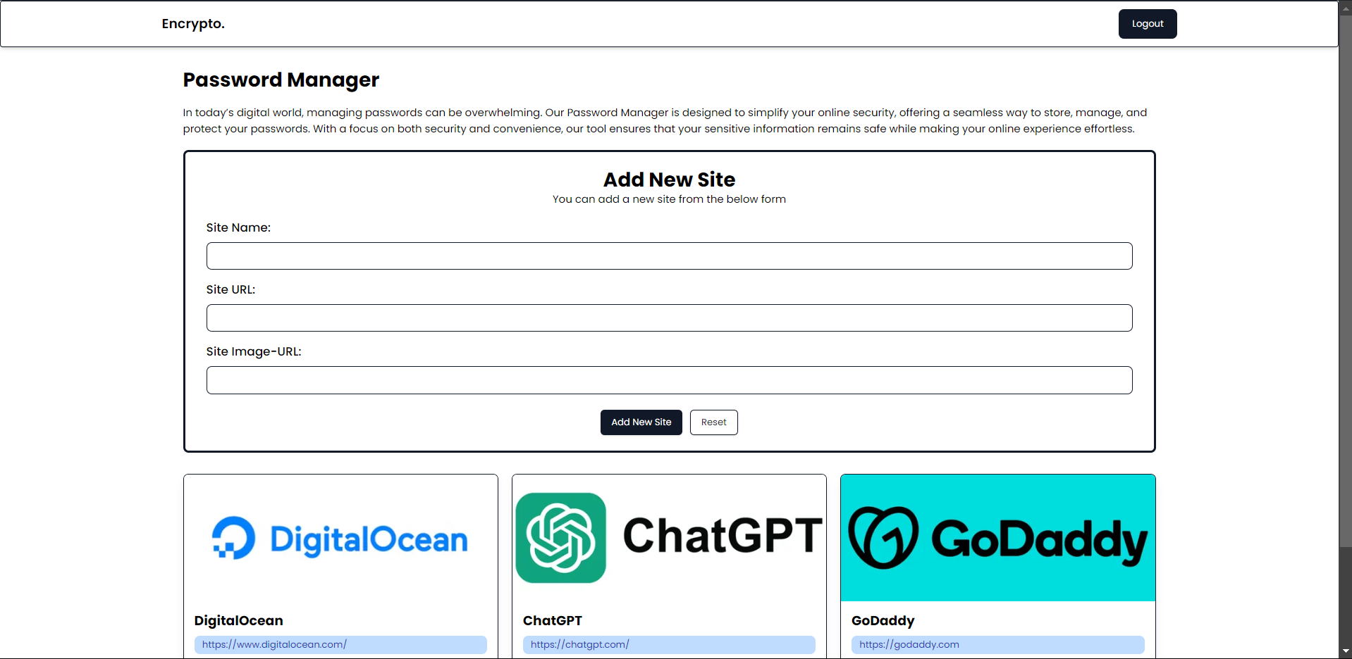Click the Password Manager heading

281,80
